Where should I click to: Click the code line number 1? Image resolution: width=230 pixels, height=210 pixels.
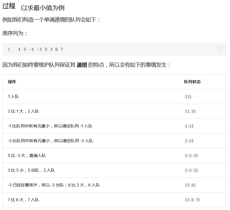pyautogui.click(x=9, y=49)
